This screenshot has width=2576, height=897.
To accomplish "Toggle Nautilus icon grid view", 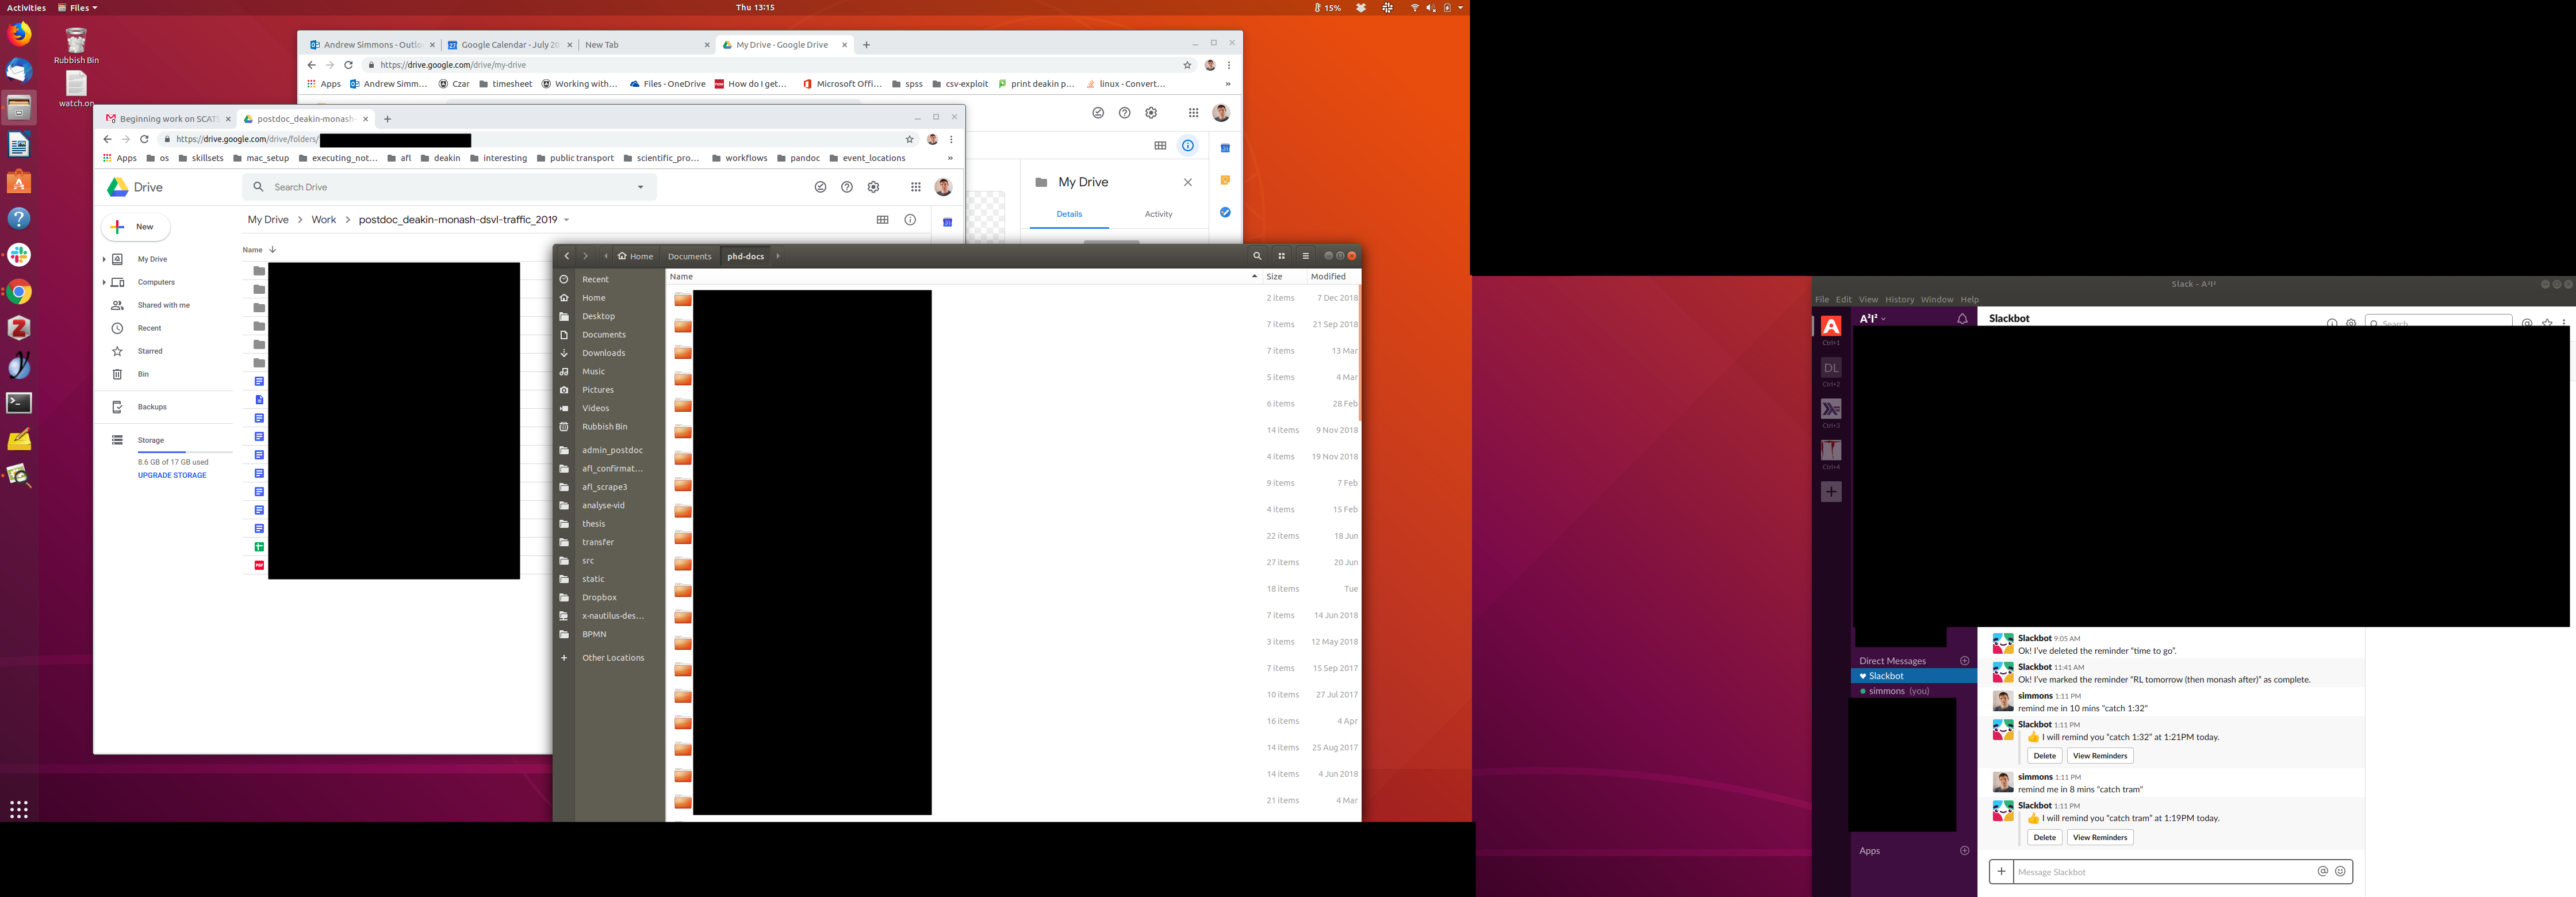I will pyautogui.click(x=1281, y=256).
